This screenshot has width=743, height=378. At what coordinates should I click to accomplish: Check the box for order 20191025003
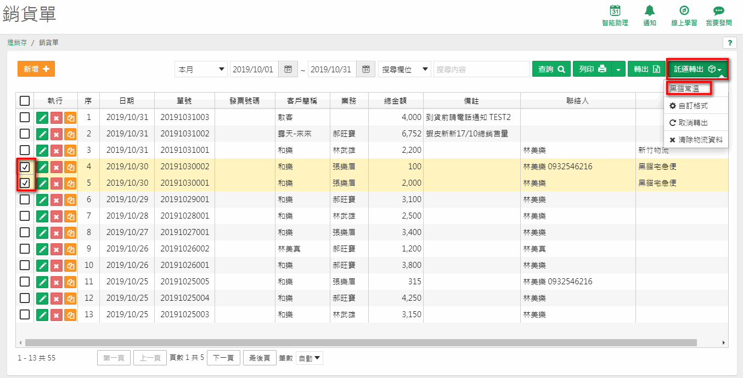[25, 314]
